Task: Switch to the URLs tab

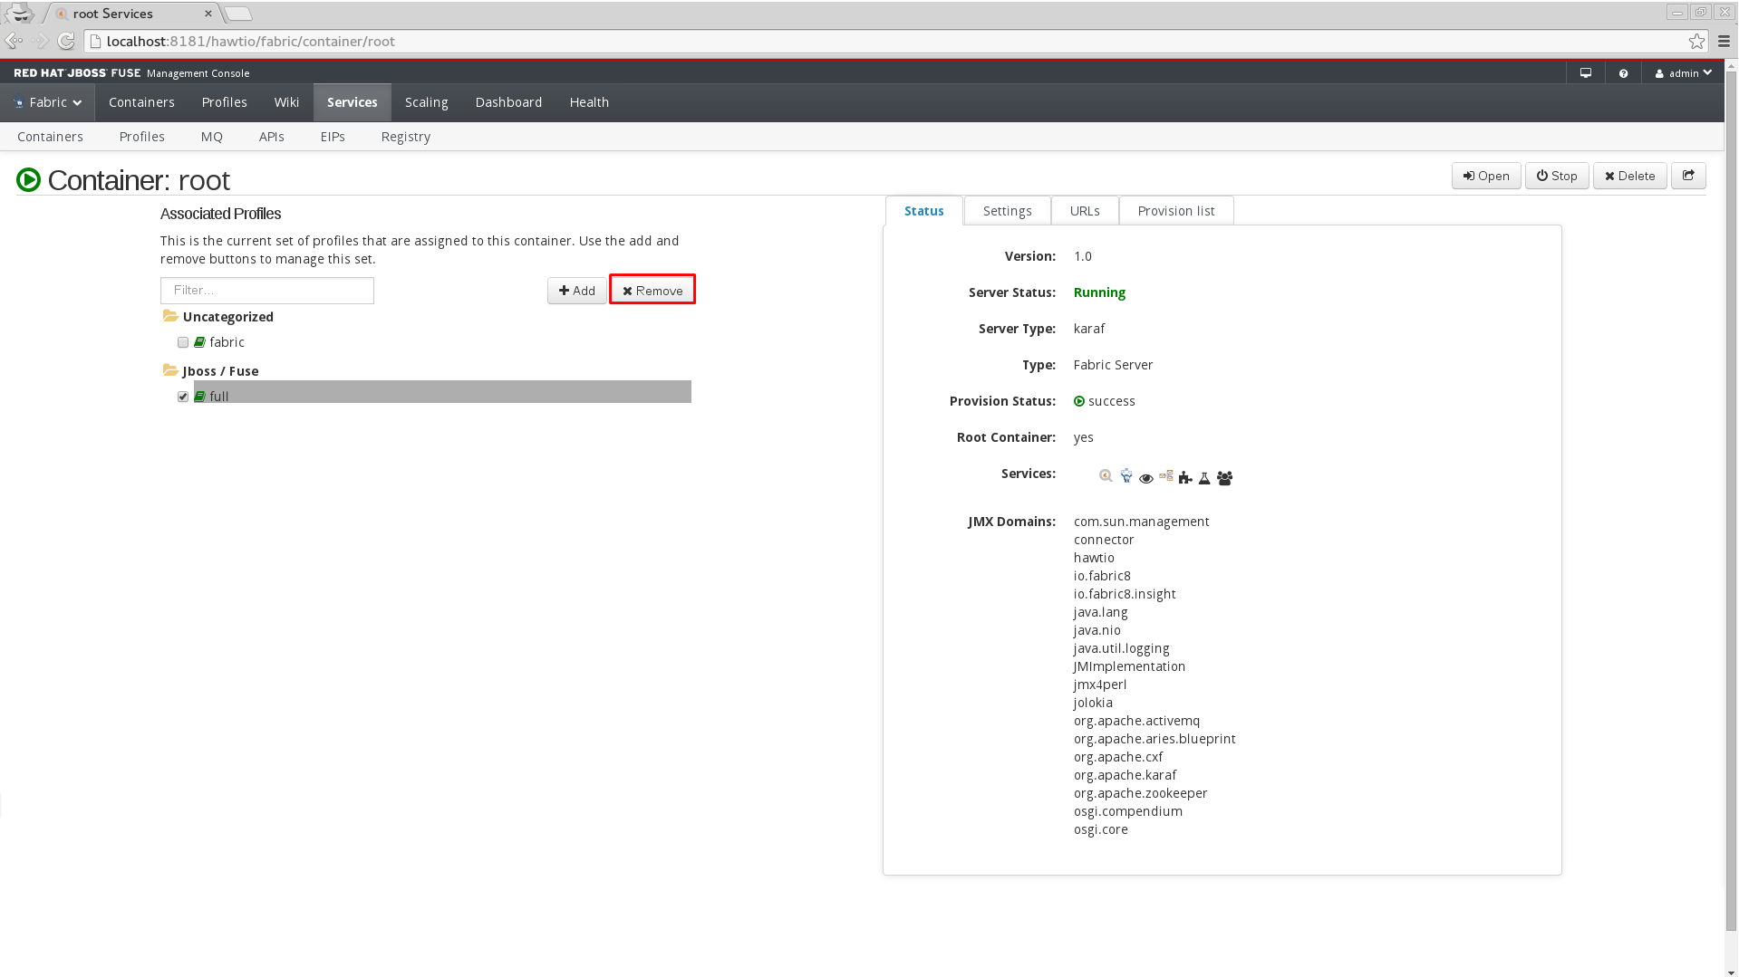Action: tap(1085, 211)
